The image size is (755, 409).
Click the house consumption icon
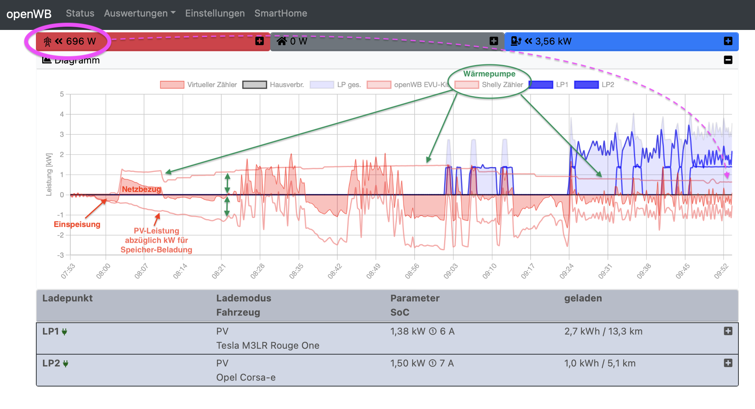point(282,41)
